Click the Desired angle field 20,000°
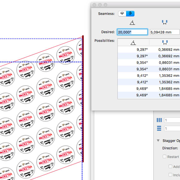The image size is (180, 180). click(x=132, y=32)
